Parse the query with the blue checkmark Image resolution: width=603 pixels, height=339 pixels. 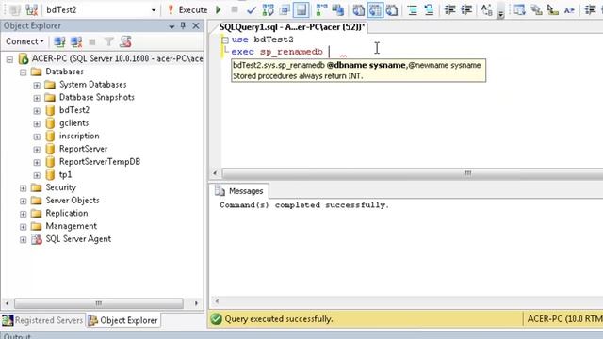pos(252,10)
